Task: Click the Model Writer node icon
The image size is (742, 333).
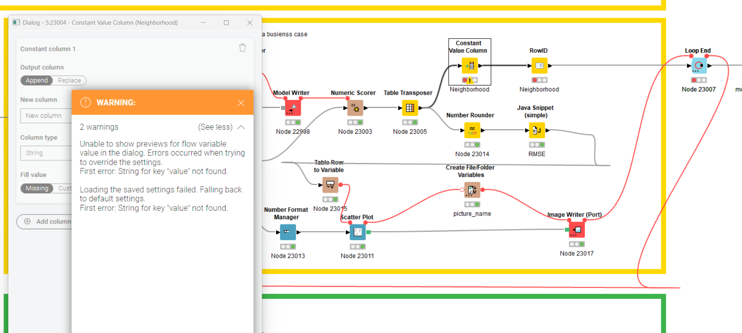Action: click(x=292, y=108)
